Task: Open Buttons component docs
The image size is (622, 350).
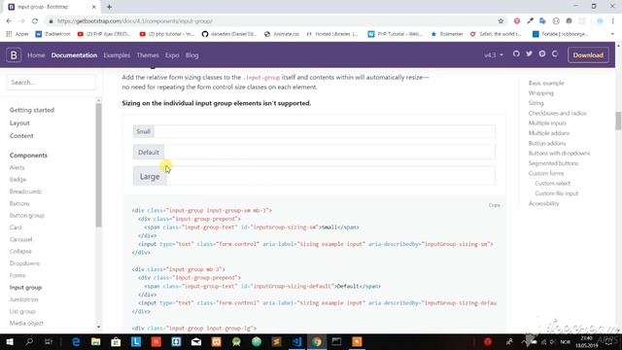Action: pos(19,203)
